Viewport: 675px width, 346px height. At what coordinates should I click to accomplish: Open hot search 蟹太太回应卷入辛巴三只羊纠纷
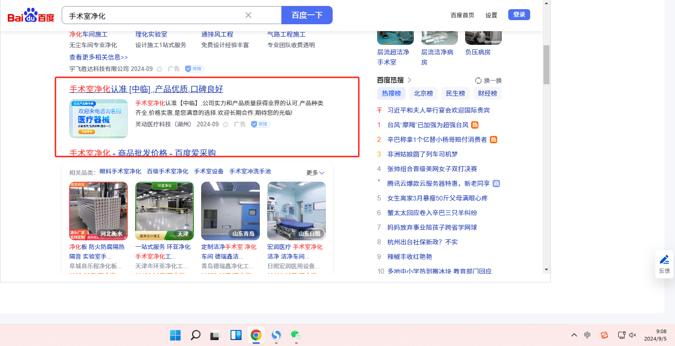(x=432, y=213)
